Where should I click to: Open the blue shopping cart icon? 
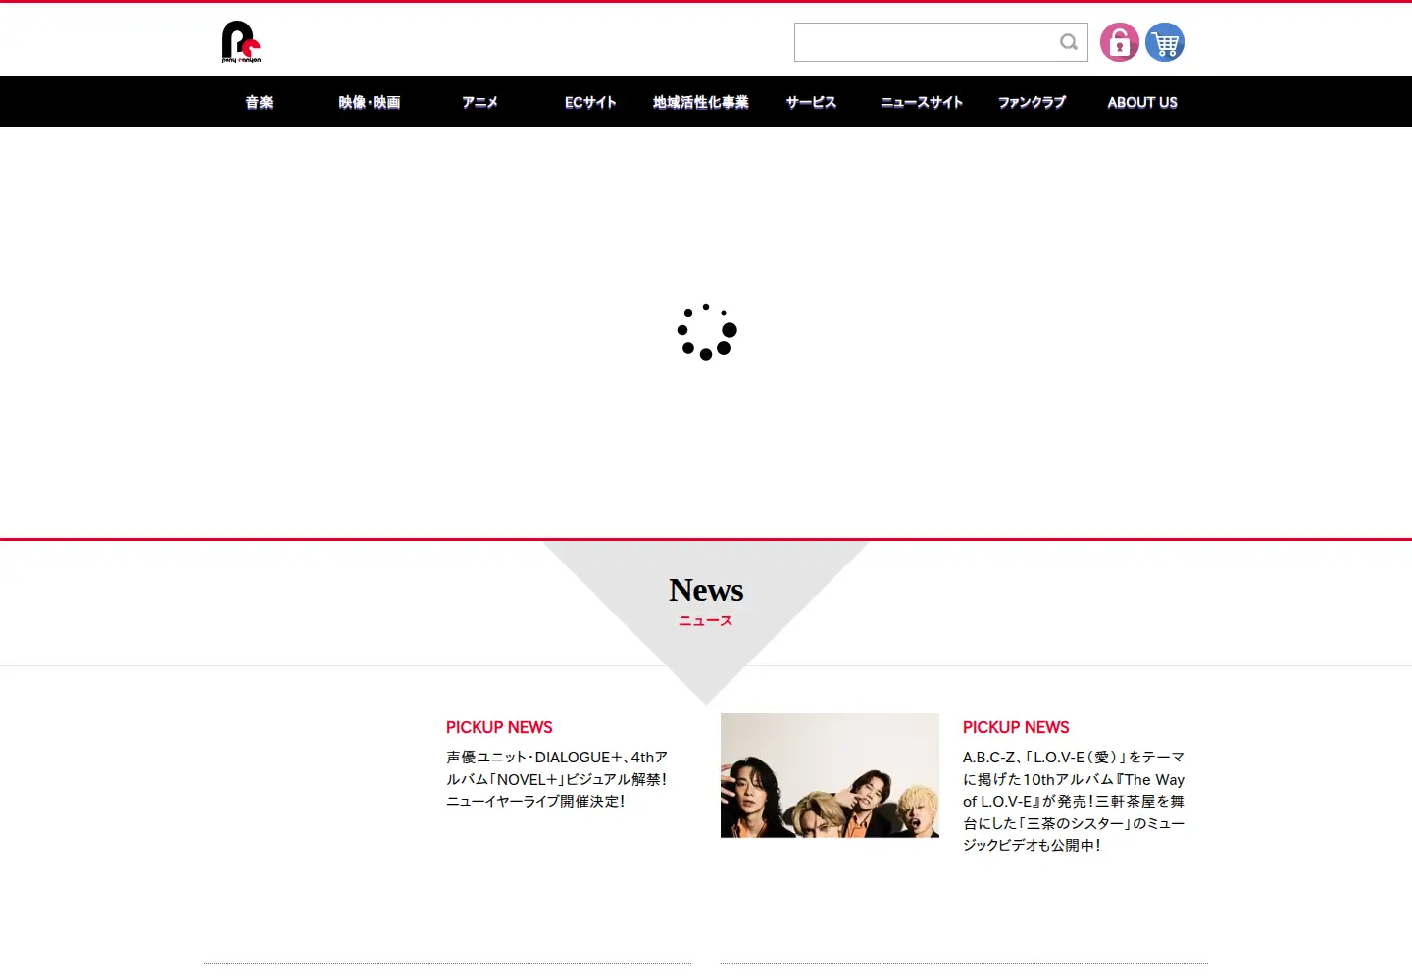pyautogui.click(x=1165, y=42)
